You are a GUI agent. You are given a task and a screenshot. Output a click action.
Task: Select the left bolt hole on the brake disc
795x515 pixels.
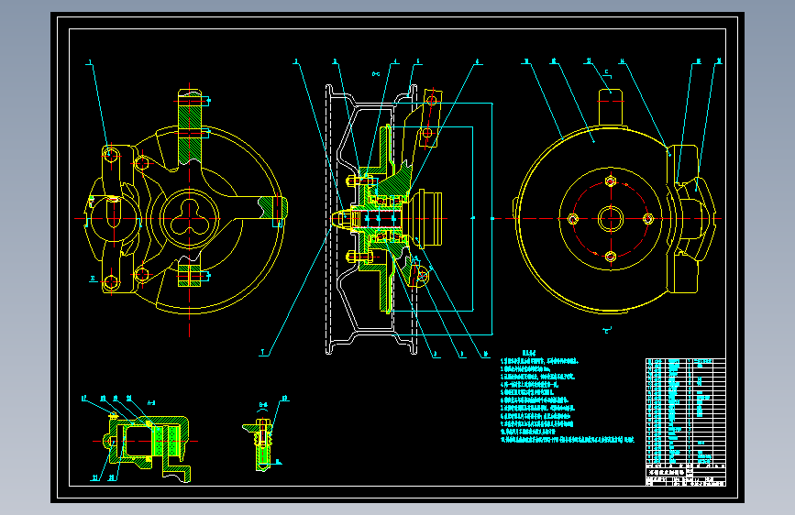click(573, 219)
